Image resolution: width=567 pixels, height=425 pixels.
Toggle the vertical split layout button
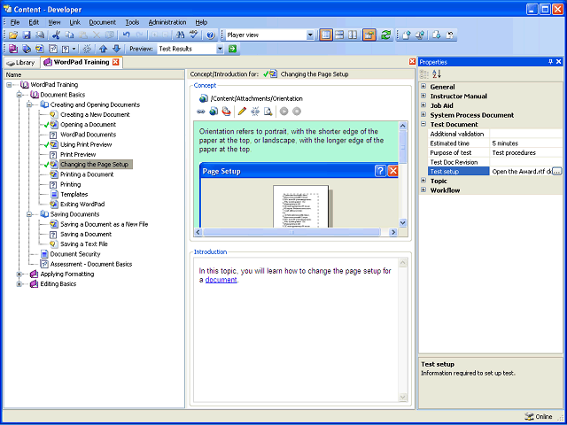pos(353,35)
